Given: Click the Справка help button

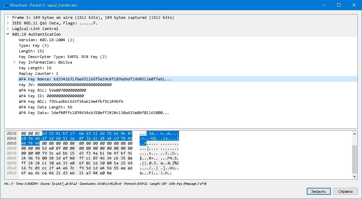Looking at the screenshot, I should pyautogui.click(x=345, y=191).
